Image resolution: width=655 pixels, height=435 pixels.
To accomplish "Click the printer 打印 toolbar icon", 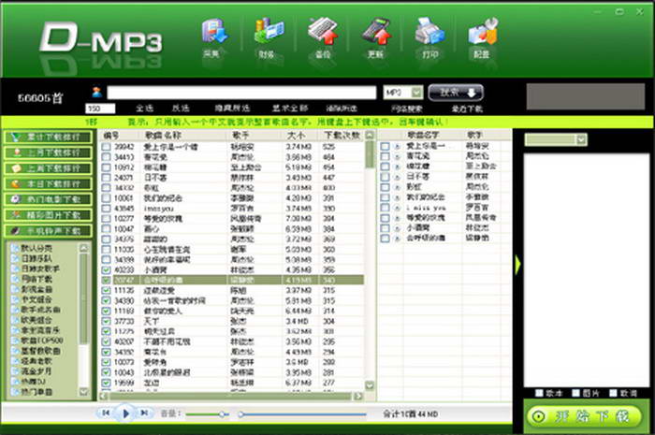I will [429, 31].
